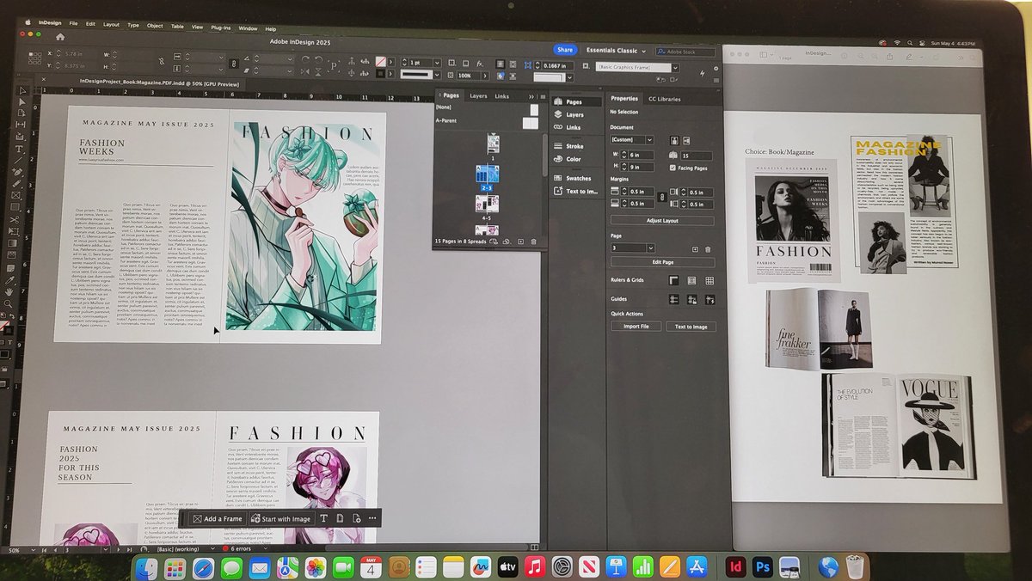
Task: Click the Show Rulers icon
Action: (673, 280)
